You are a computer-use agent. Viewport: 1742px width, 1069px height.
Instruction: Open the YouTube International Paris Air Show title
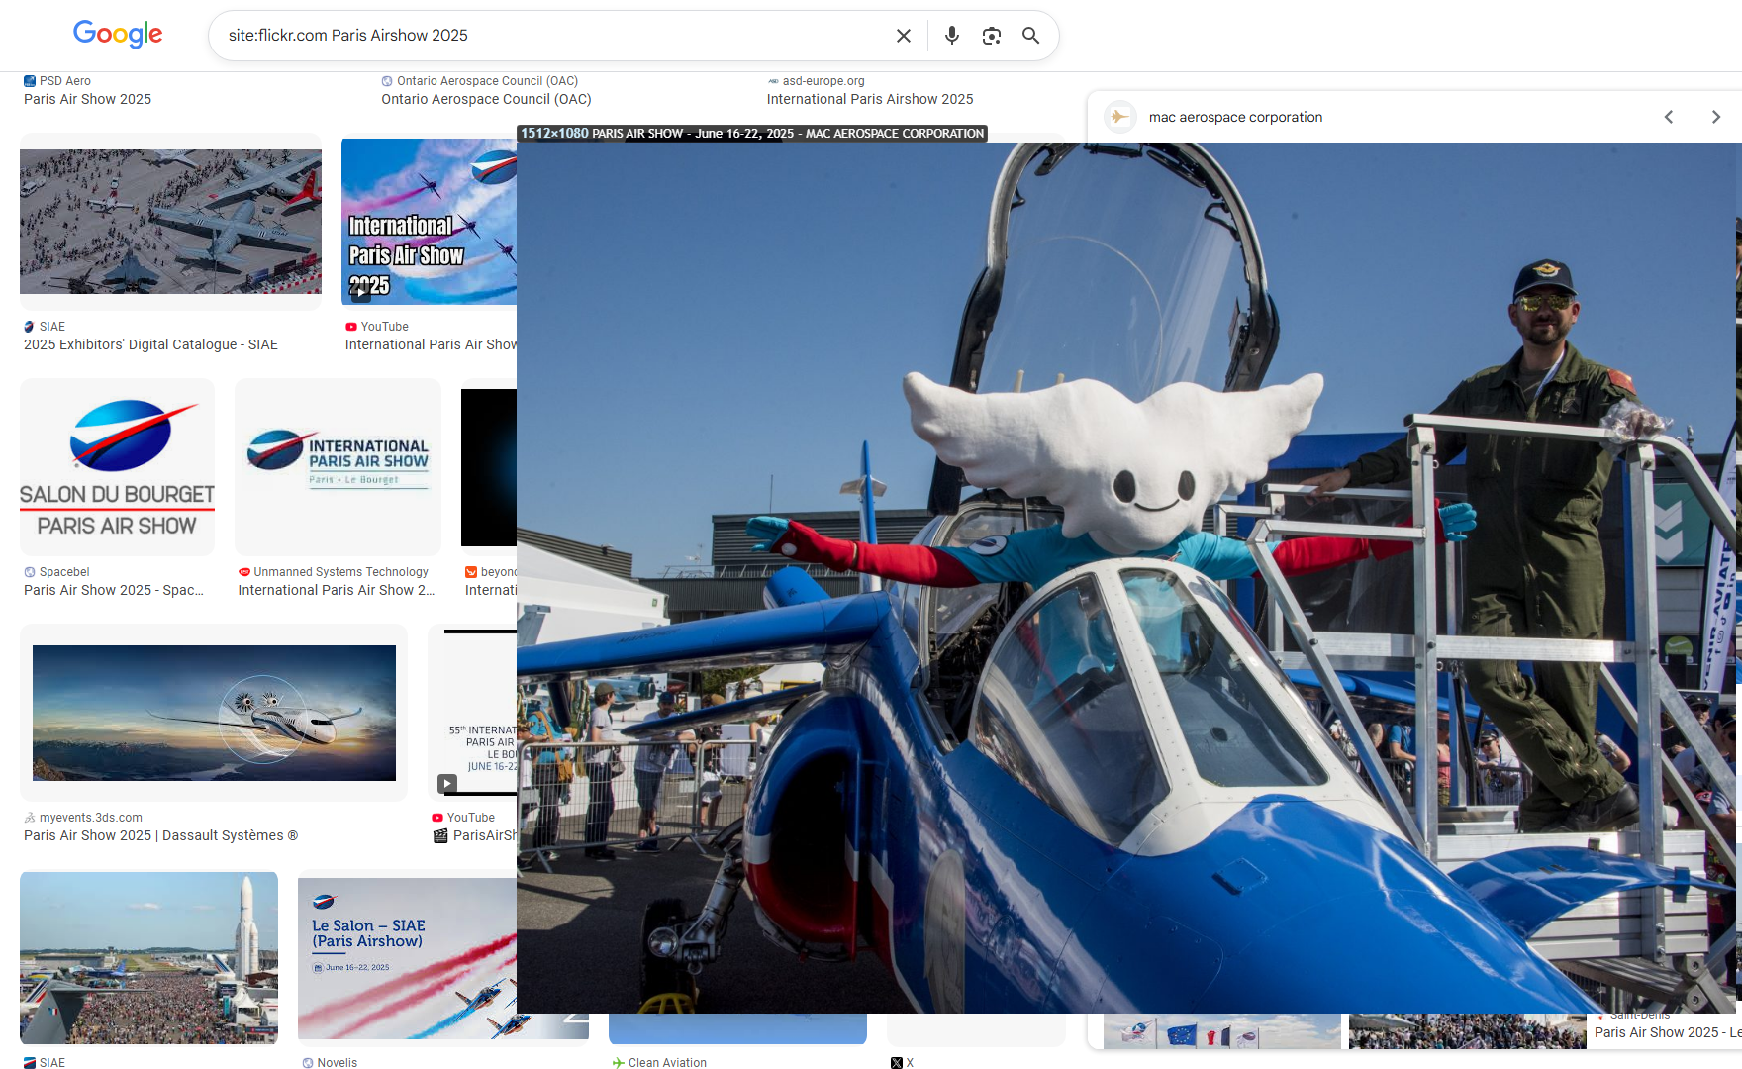431,344
